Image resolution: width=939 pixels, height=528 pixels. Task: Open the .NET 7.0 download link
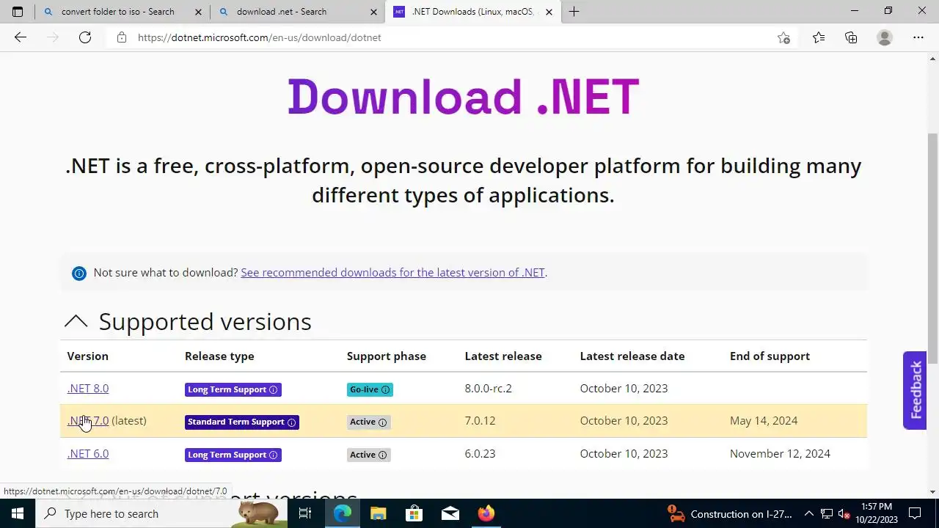[x=88, y=421]
